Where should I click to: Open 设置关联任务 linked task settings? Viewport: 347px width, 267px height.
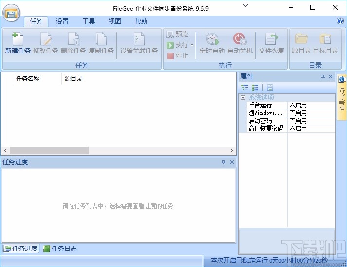[139, 43]
